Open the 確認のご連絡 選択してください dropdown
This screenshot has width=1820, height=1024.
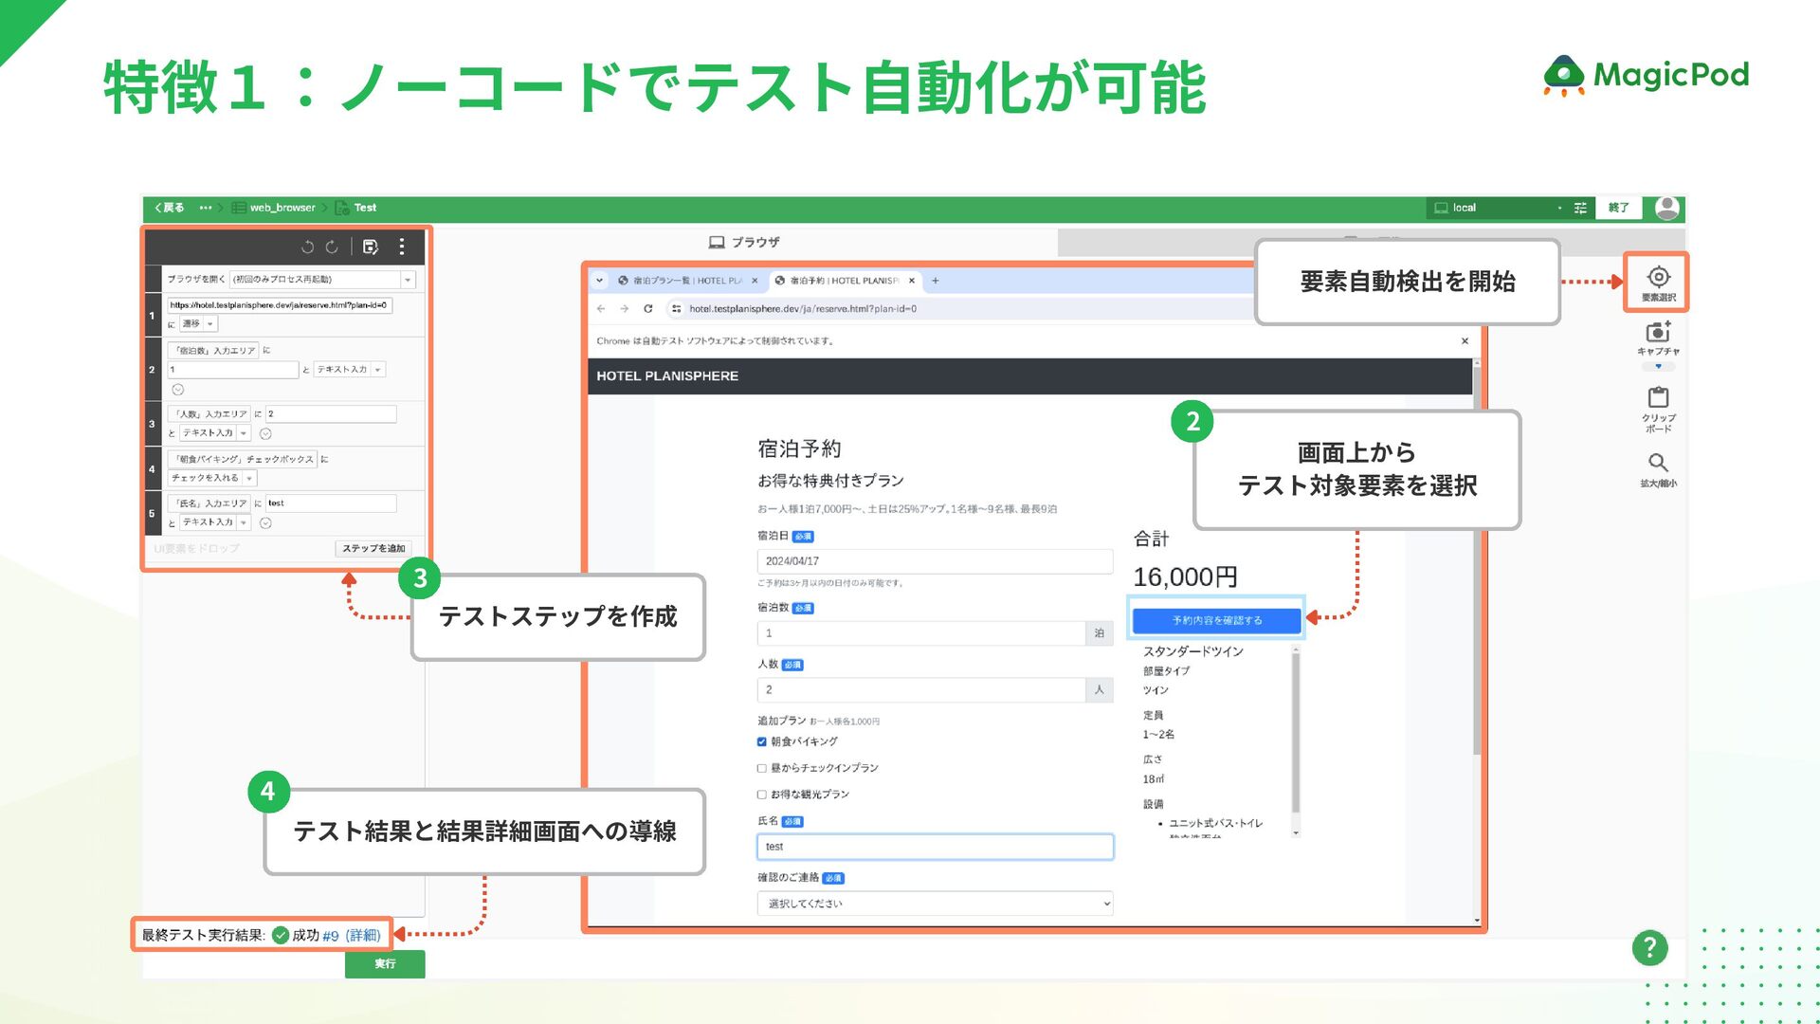935,904
